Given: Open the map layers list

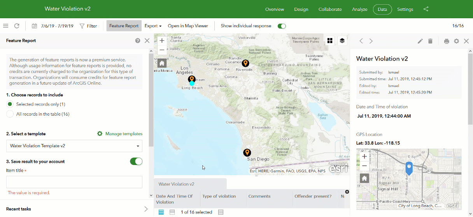Looking at the screenshot, I should pos(342,40).
